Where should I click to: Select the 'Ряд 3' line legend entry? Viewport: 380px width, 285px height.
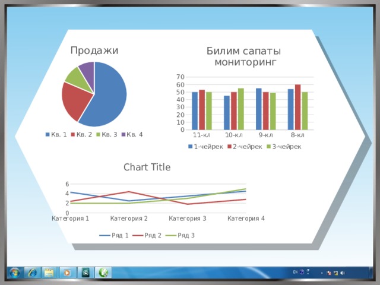[x=180, y=235]
